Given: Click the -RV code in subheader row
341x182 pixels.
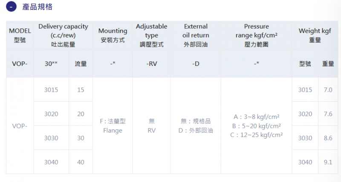Looking at the screenshot, I should coord(152,63).
